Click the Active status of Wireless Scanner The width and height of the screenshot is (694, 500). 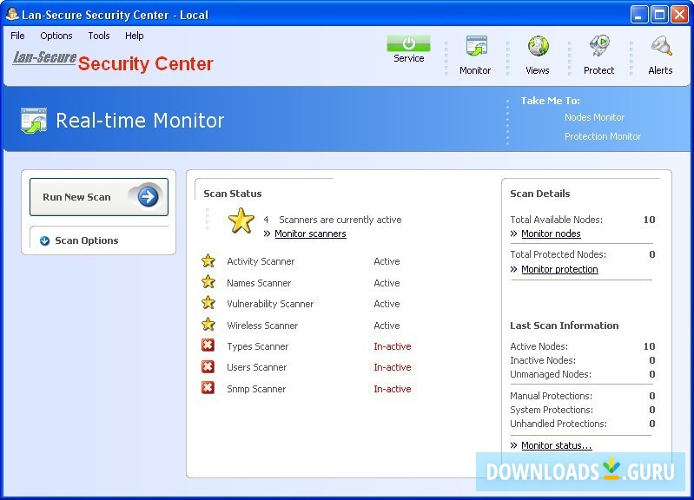click(387, 326)
